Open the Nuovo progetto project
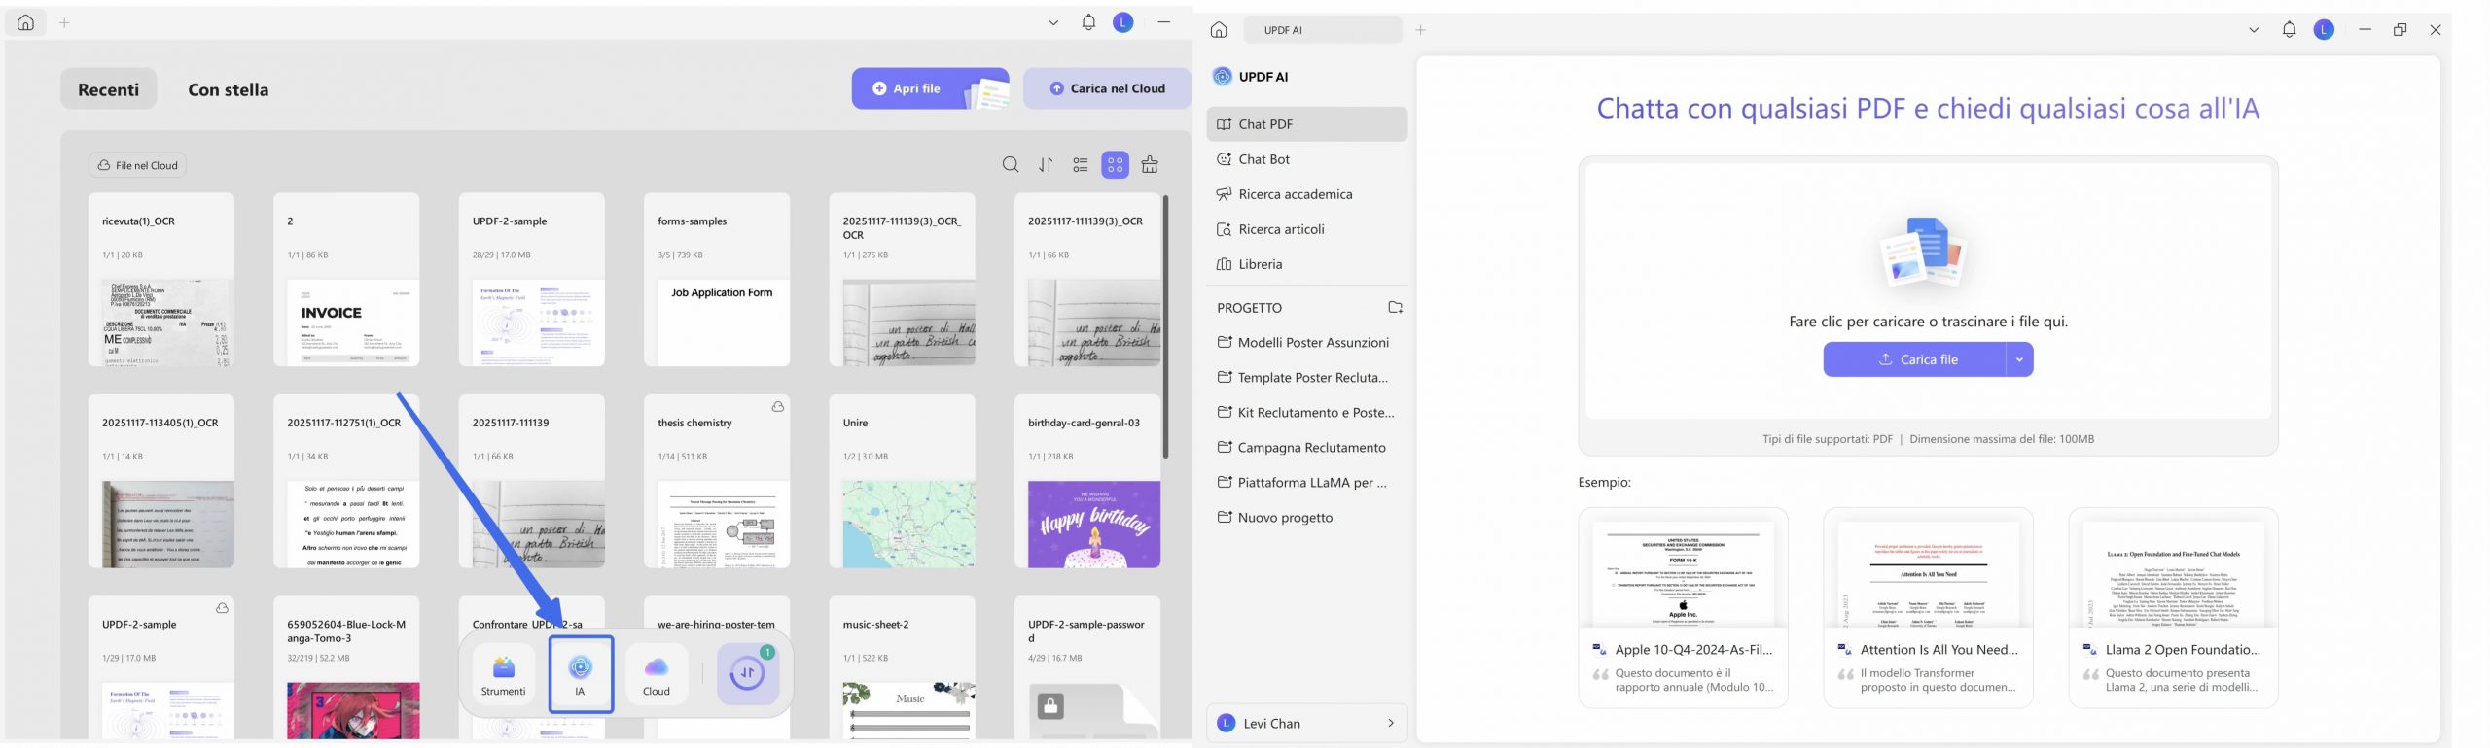Image resolution: width=2490 pixels, height=748 pixels. tap(1306, 518)
